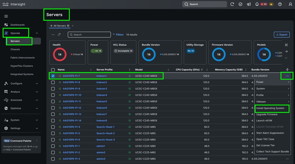Open row actions ellipsis for AA01SPK-FI-3

pos(287,159)
